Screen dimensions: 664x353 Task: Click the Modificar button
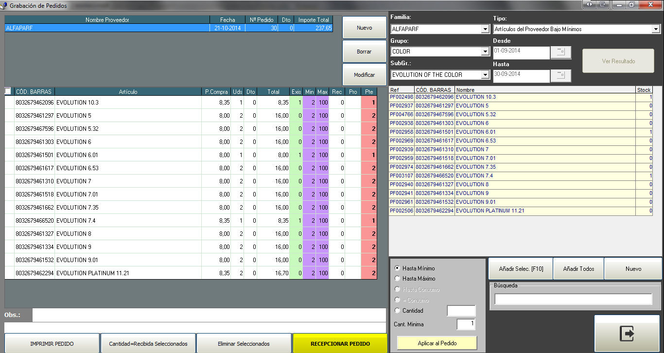click(364, 75)
